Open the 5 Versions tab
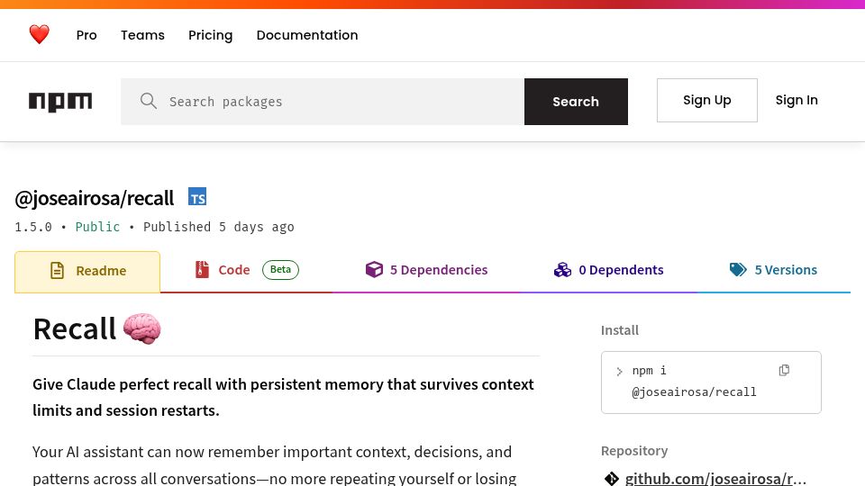 tap(773, 270)
